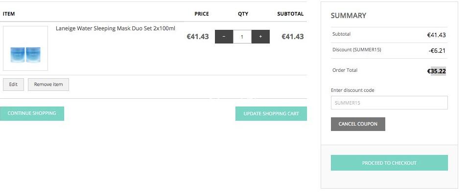
Task: Click the Edit button
Action: (13, 84)
